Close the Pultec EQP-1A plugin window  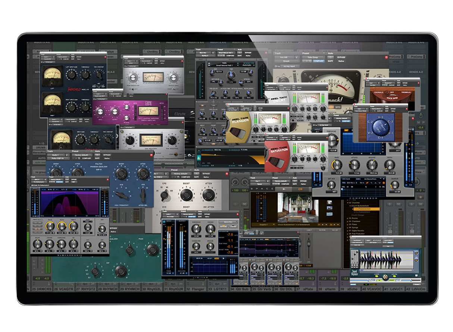point(151,155)
